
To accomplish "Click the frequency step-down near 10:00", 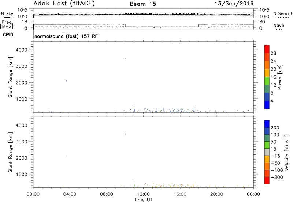I will [x=125, y=26].
